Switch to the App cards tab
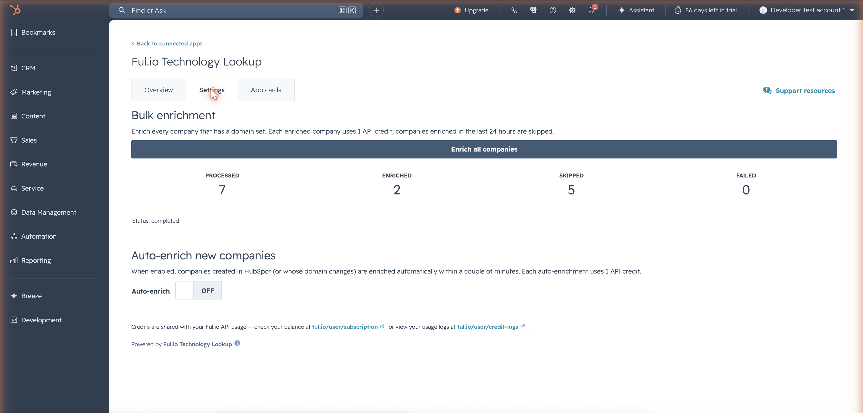Screen dimensions: 863x413 266,90
